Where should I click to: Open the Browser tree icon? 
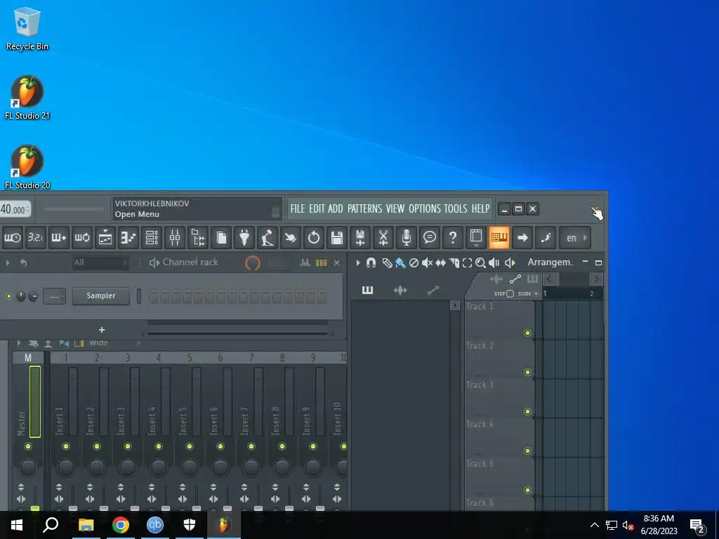click(x=198, y=237)
